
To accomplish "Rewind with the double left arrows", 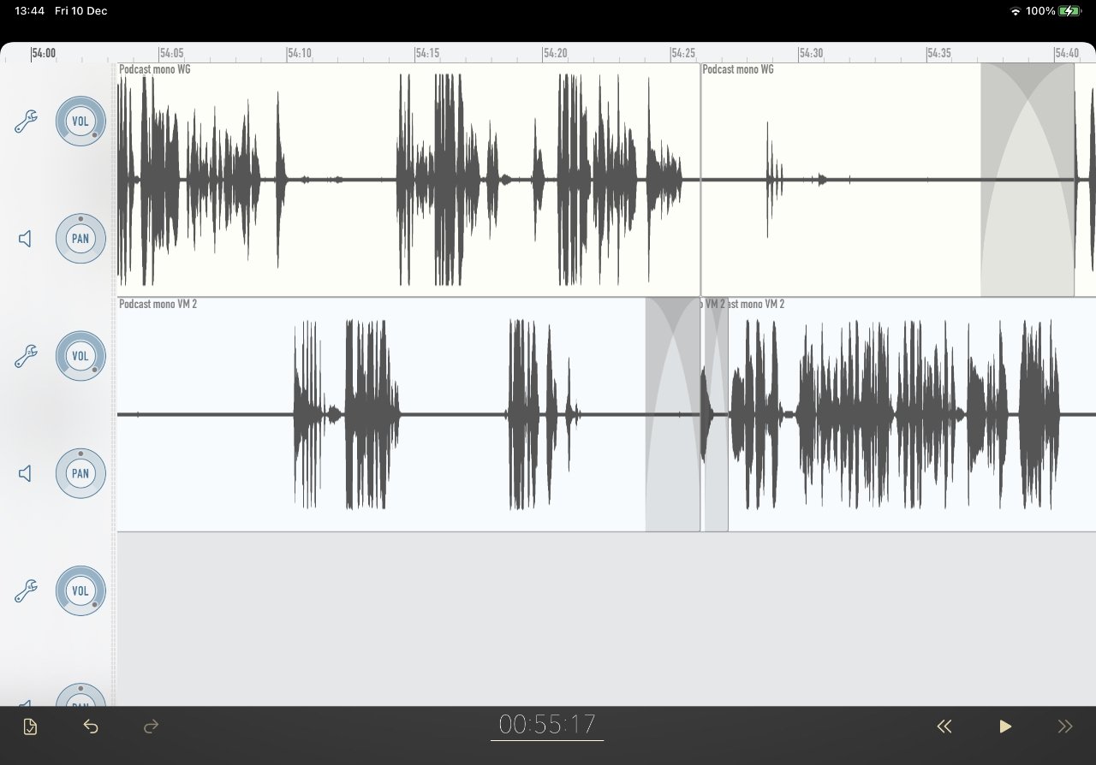I will coord(944,726).
